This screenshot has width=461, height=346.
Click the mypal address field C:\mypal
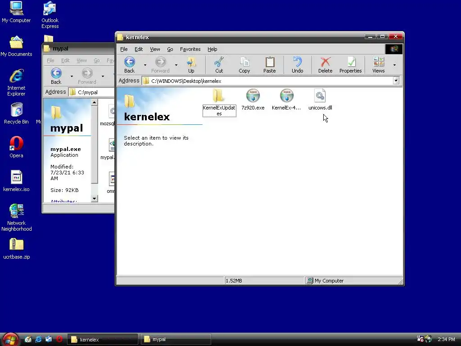pyautogui.click(x=92, y=92)
